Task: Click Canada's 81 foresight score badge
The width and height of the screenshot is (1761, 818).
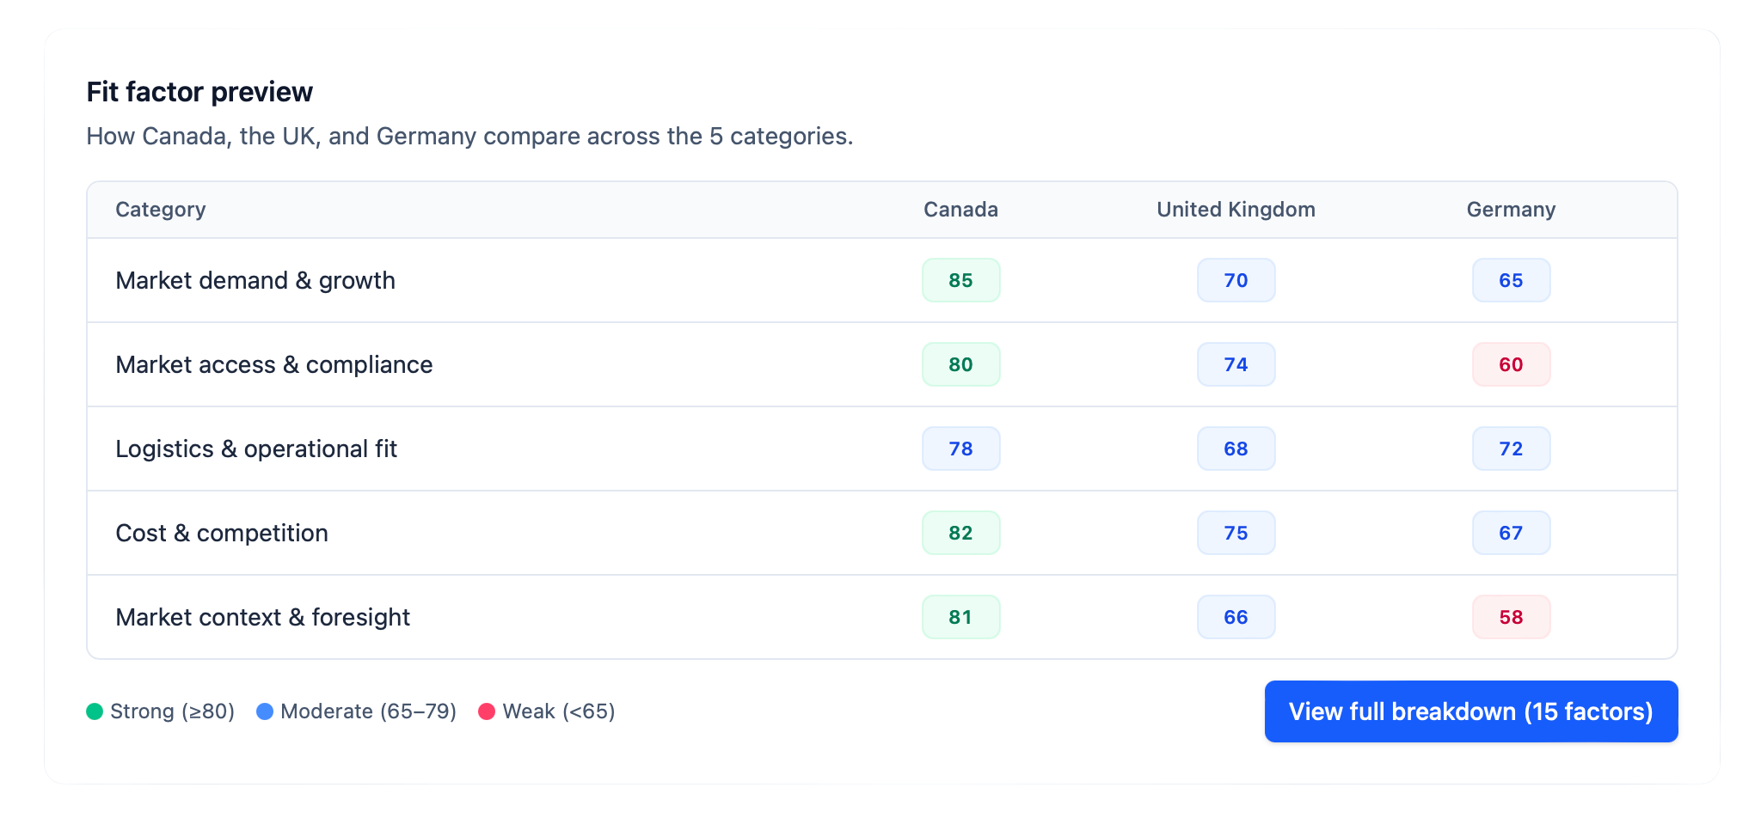Action: coord(960,617)
